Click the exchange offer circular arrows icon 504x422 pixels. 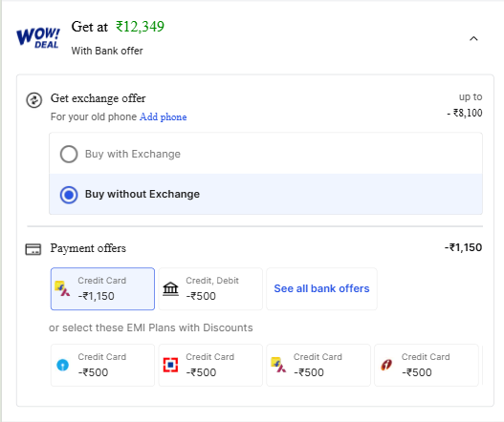[x=34, y=100]
